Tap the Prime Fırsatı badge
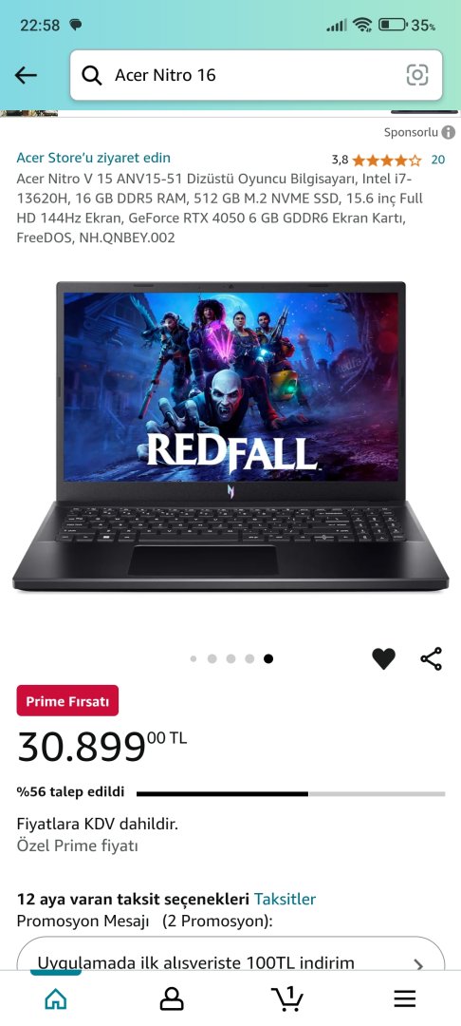The width and height of the screenshot is (461, 1026). click(x=67, y=701)
